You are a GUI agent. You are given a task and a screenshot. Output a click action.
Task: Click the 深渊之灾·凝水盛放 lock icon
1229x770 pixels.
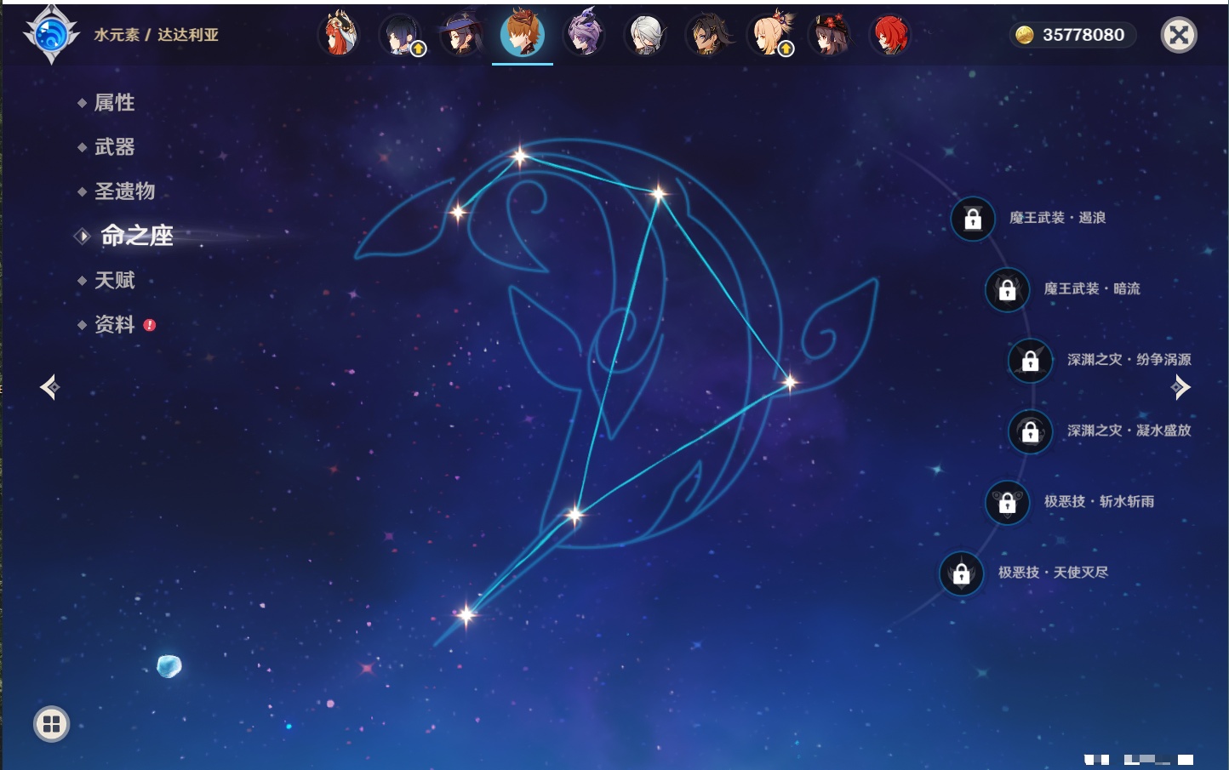[1030, 431]
